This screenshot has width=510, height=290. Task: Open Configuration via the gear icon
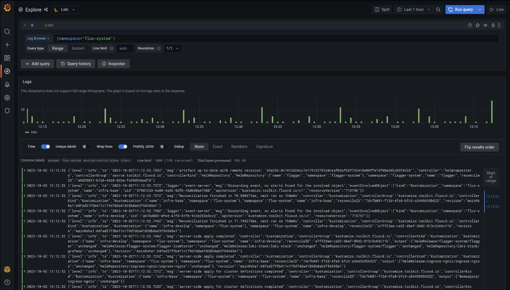(7, 98)
